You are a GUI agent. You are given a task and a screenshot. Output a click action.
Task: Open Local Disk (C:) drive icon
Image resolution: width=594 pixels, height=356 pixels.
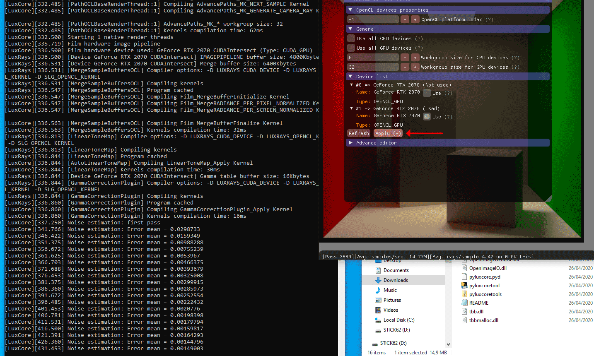pos(378,320)
